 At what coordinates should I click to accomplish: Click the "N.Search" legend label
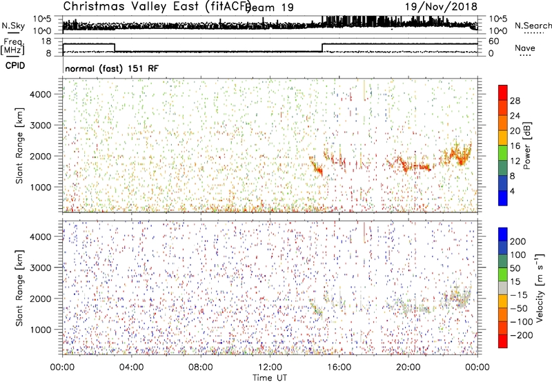pyautogui.click(x=533, y=26)
